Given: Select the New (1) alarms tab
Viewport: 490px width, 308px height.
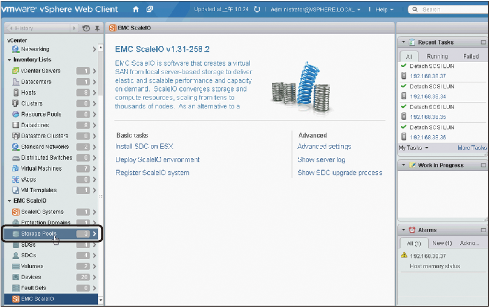Looking at the screenshot, I should 442,243.
